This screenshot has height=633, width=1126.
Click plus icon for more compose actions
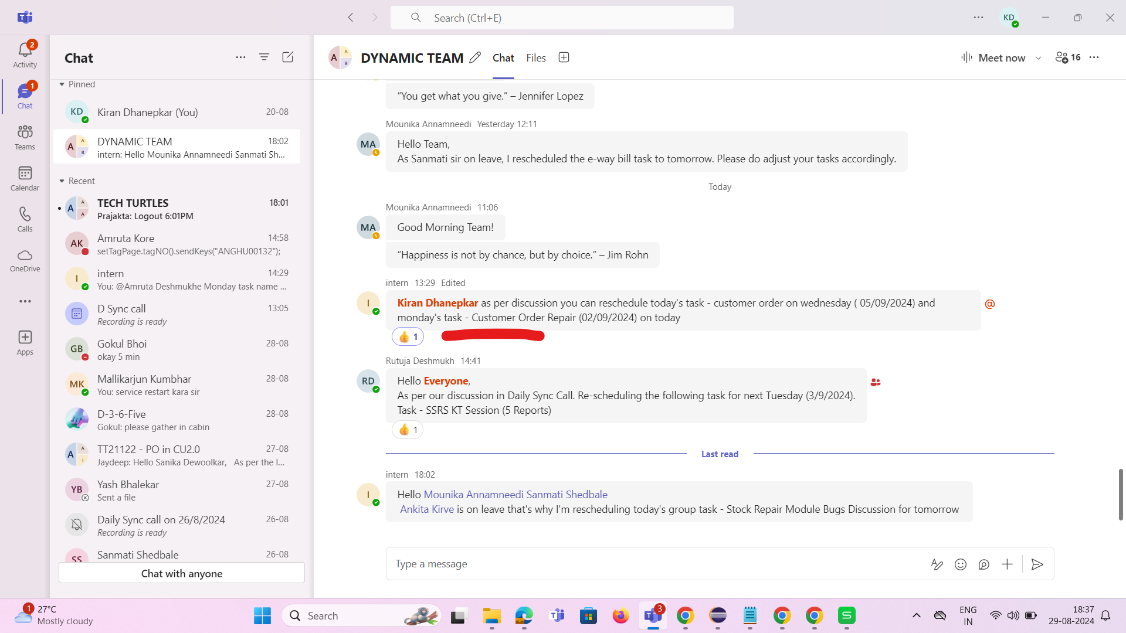point(1007,564)
